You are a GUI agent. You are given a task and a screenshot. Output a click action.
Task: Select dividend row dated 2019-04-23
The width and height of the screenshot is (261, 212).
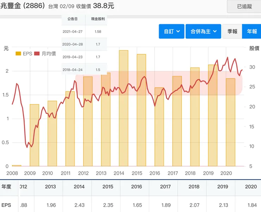tap(84, 57)
